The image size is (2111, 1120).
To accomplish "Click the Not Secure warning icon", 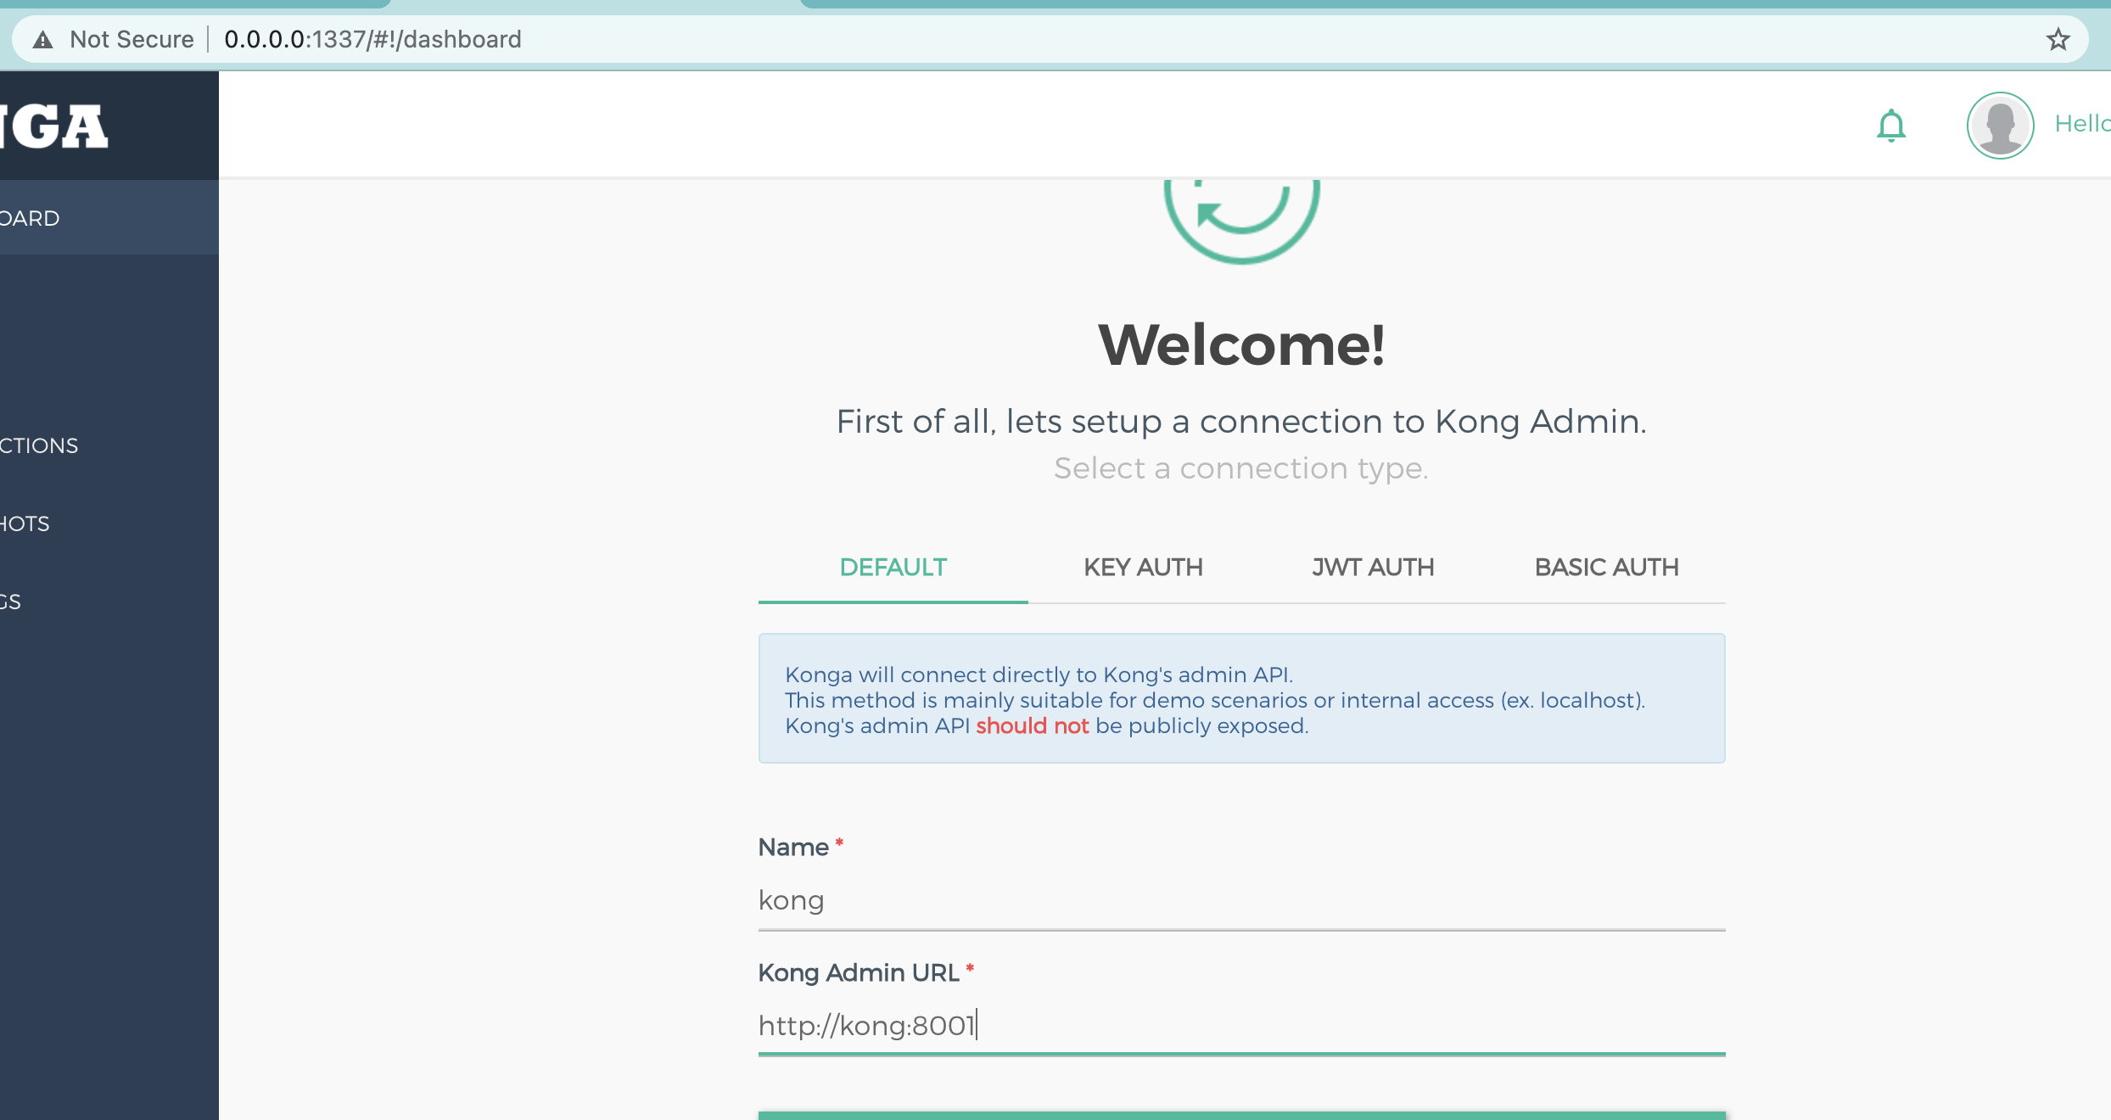I will point(42,39).
